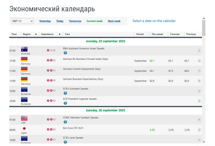Open the German Business Expectations (Sep) event

(83, 79)
